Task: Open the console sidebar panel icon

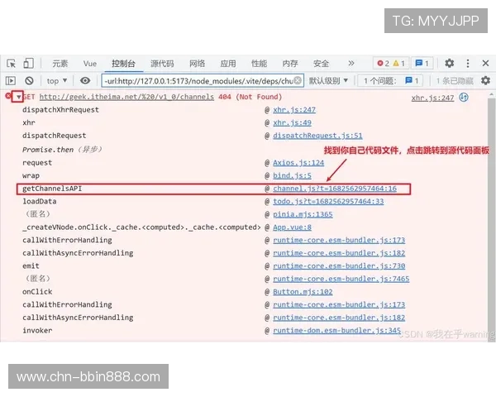Action: (x=11, y=80)
